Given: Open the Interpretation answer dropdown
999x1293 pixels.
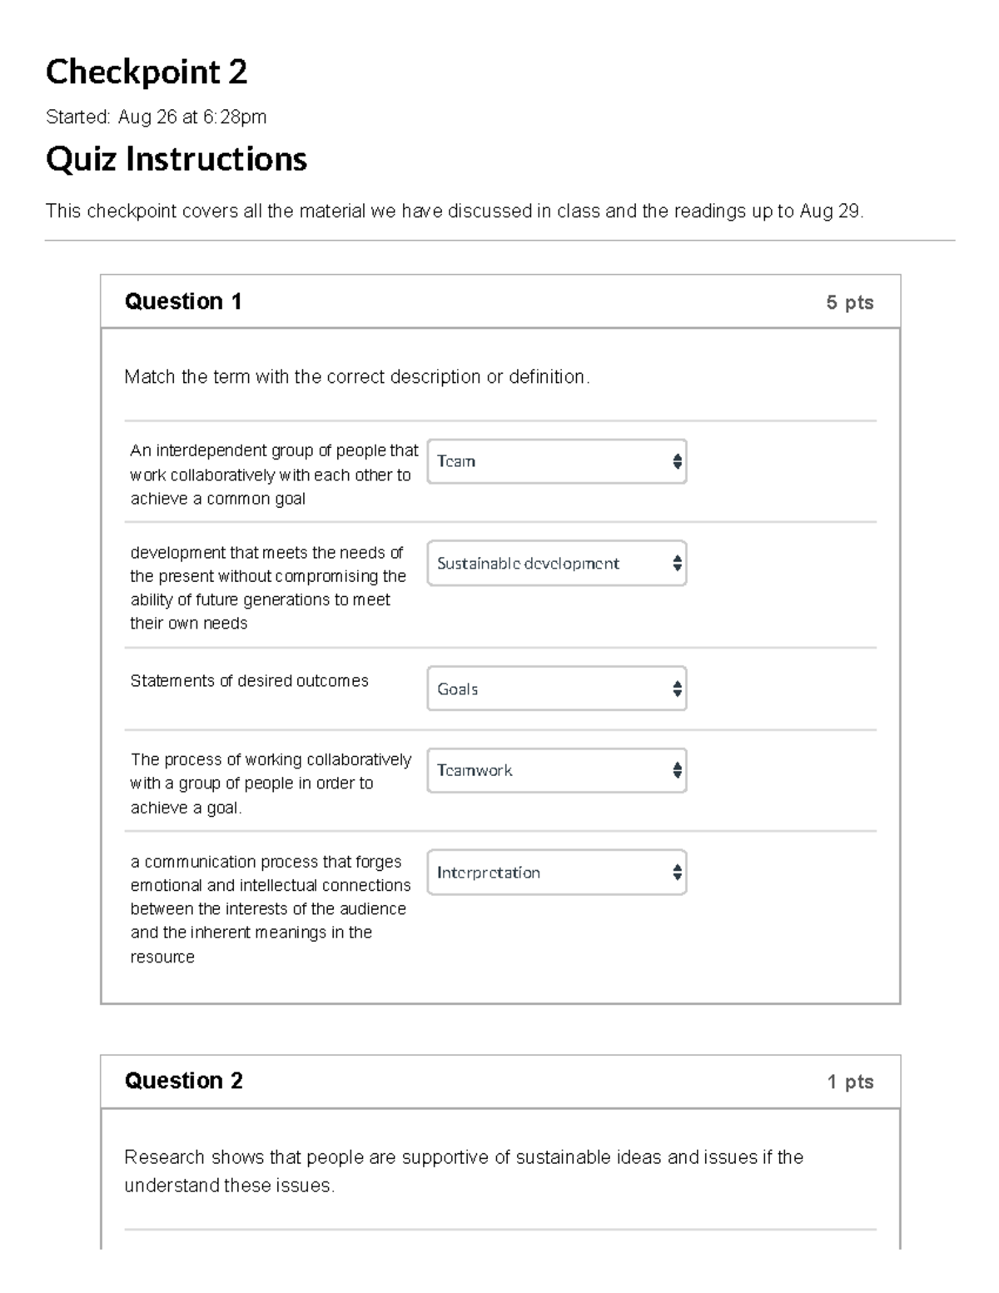Looking at the screenshot, I should 556,873.
